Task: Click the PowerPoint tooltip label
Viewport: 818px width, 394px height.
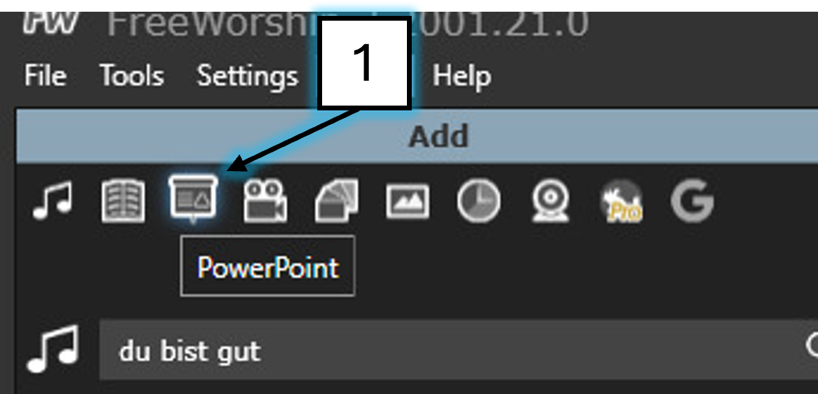Action: [268, 266]
